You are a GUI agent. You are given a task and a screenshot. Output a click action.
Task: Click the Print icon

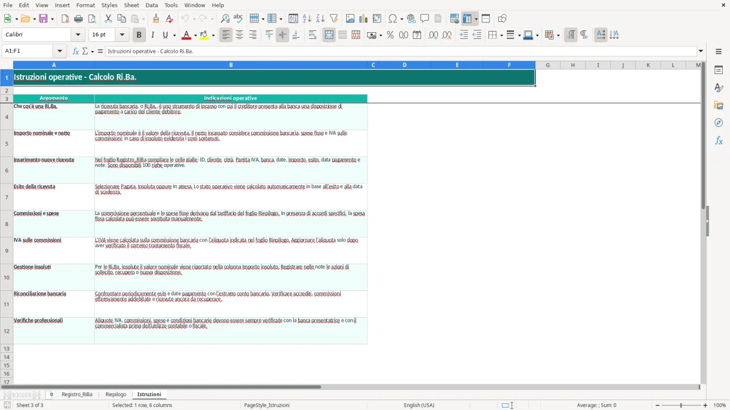pos(78,19)
